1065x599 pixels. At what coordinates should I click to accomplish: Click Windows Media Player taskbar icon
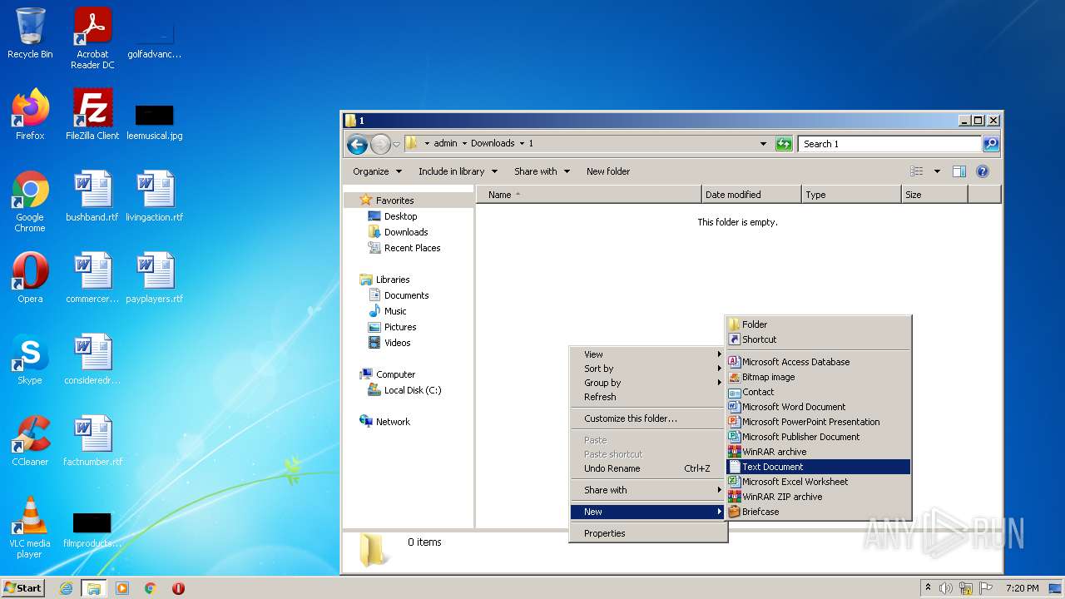tap(122, 588)
